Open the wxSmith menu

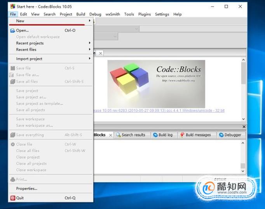[113, 14]
